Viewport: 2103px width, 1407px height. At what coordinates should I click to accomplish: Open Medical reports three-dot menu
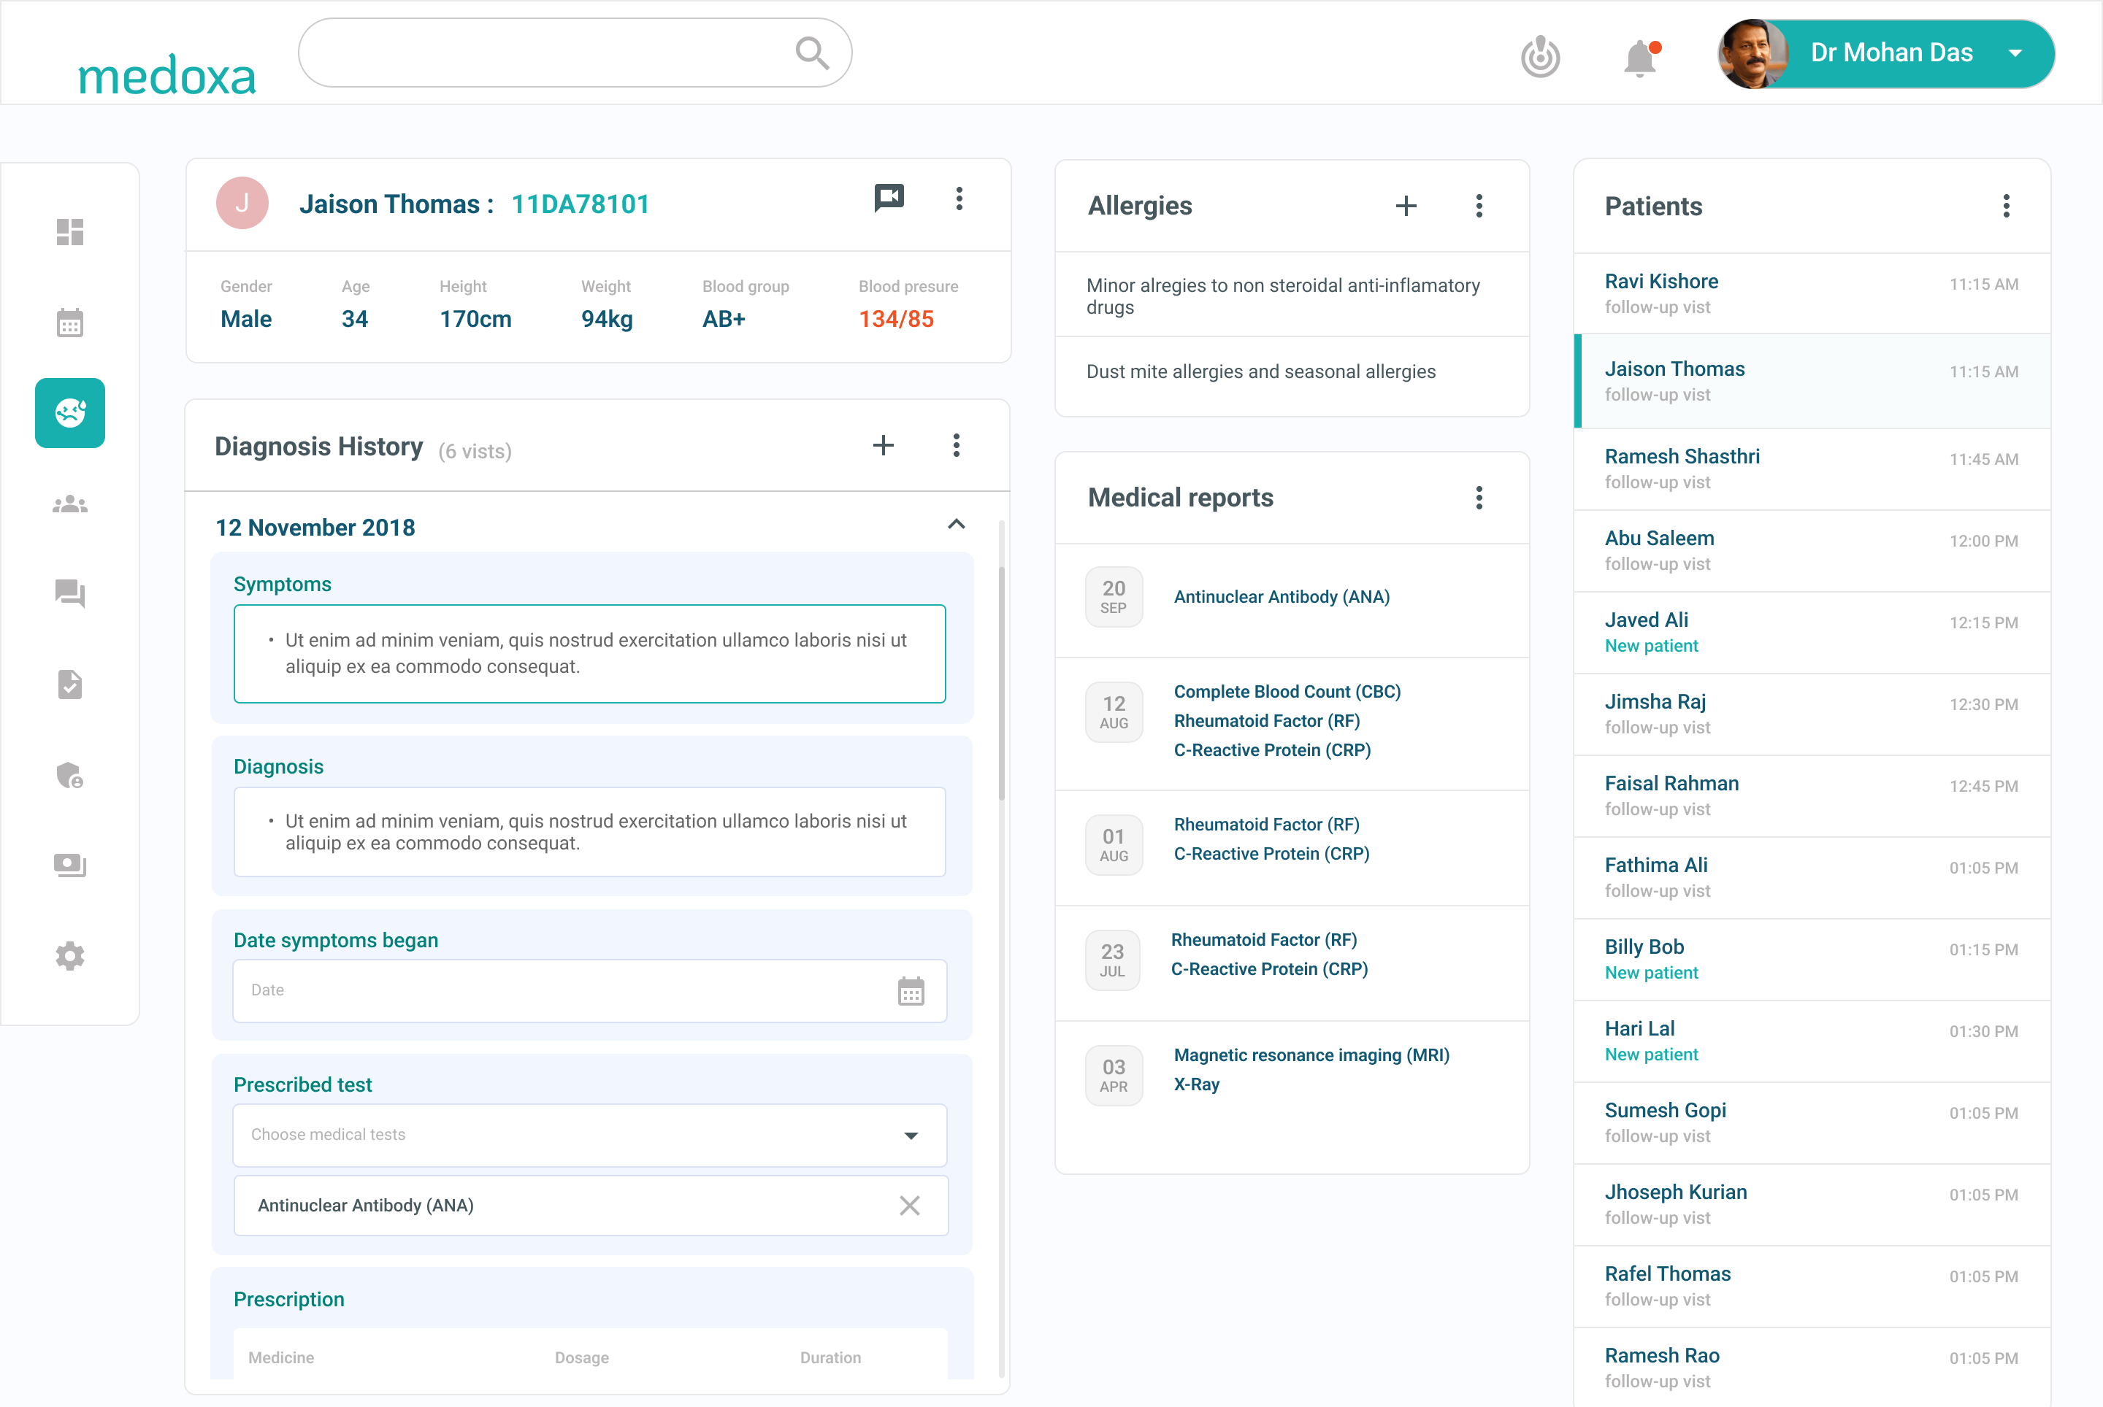(x=1479, y=498)
